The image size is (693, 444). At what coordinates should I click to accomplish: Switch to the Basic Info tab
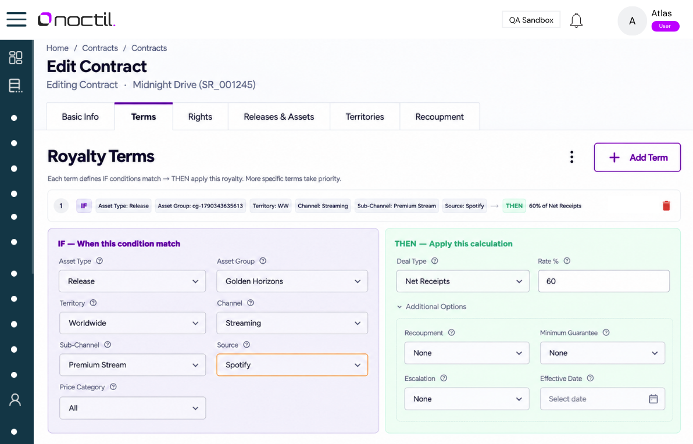coord(80,117)
